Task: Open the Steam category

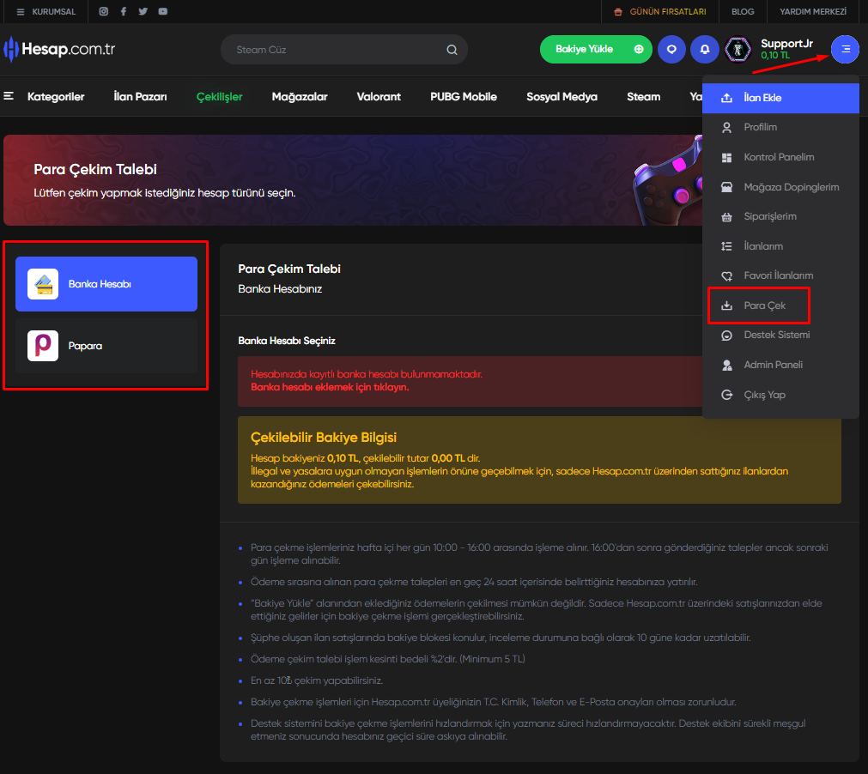Action: click(x=643, y=97)
